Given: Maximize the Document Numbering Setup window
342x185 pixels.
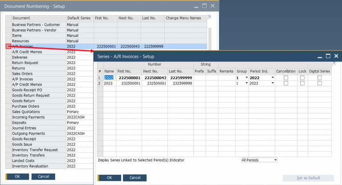Looking at the screenshot, I should click(204, 6).
